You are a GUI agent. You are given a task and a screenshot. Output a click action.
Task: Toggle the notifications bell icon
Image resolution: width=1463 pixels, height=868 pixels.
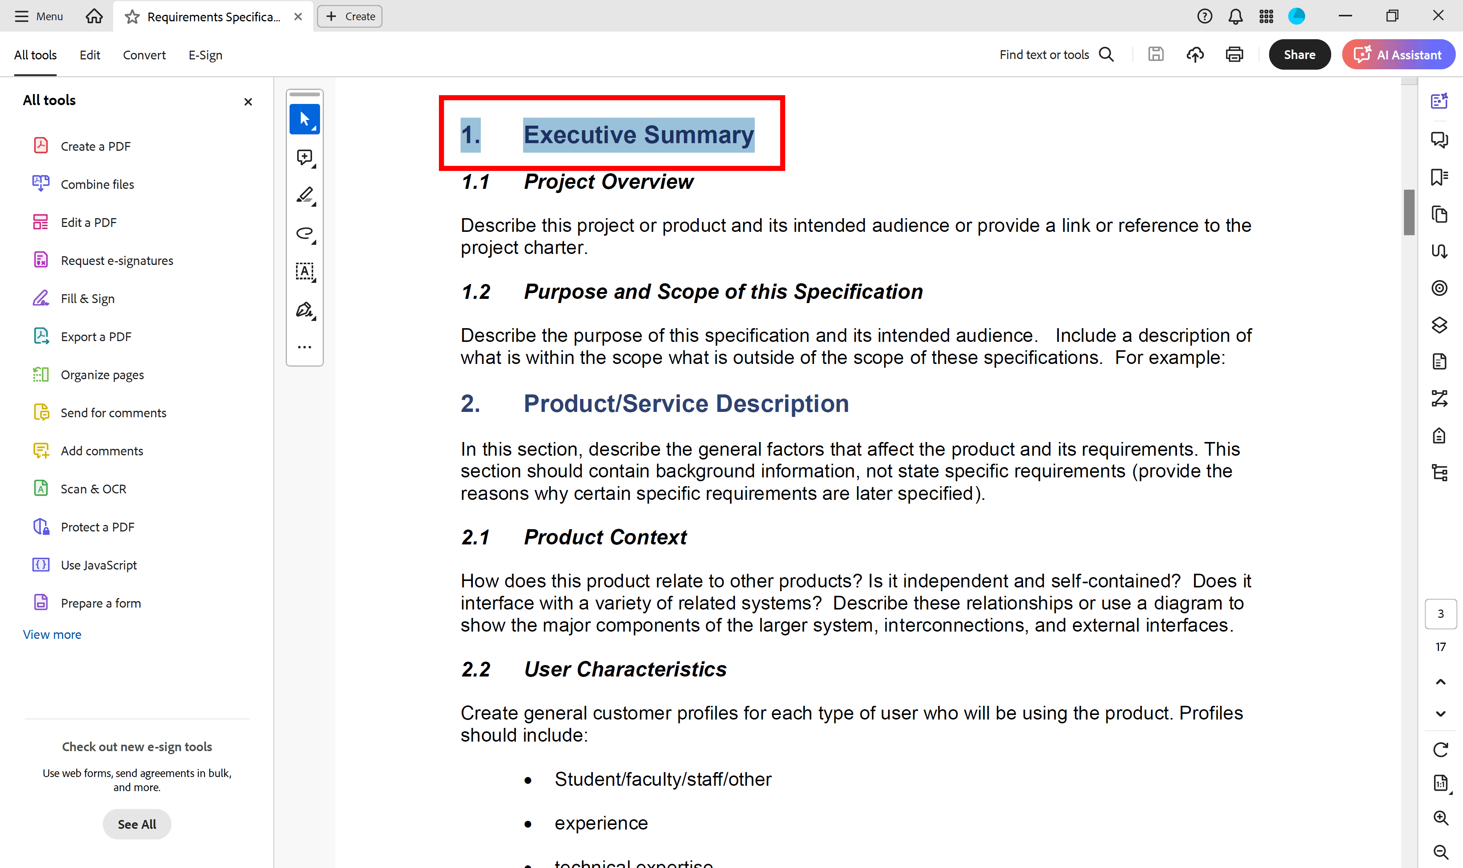click(1234, 16)
